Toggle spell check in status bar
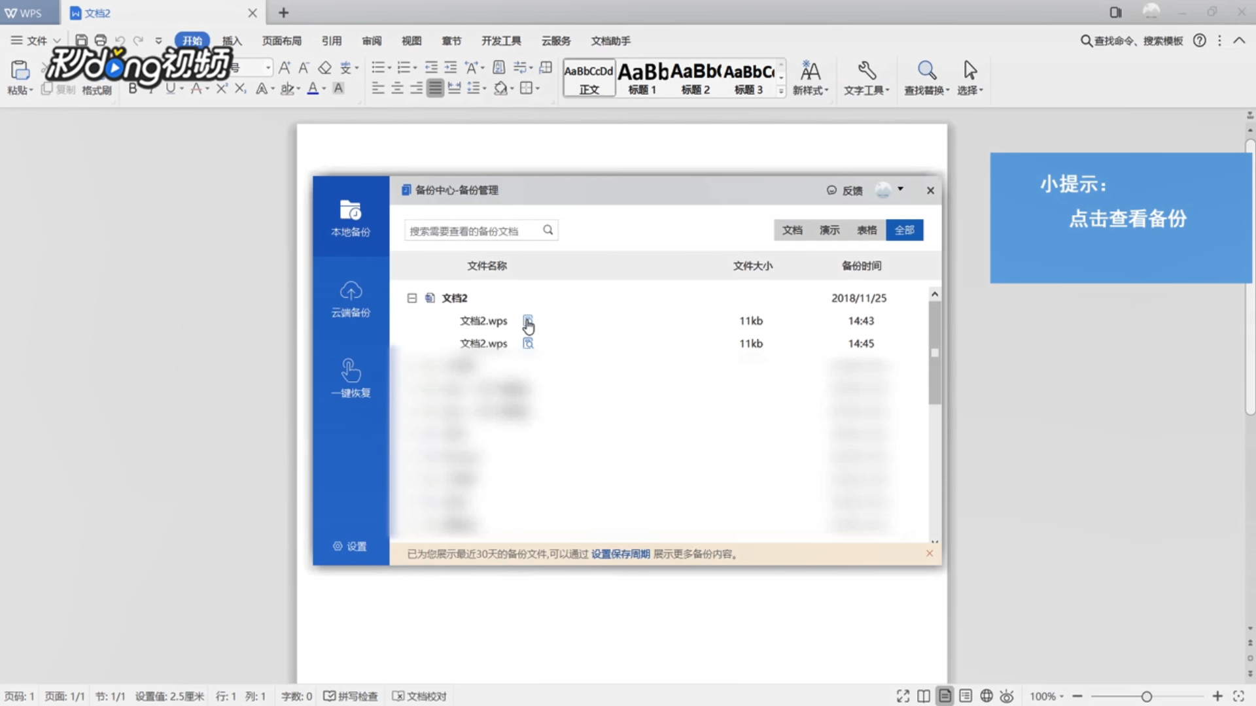Image resolution: width=1256 pixels, height=706 pixels. pos(351,696)
